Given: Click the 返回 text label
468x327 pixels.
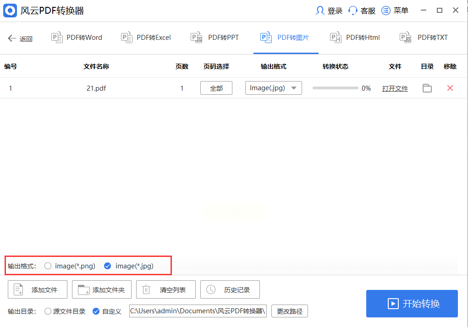Looking at the screenshot, I should (x=26, y=39).
